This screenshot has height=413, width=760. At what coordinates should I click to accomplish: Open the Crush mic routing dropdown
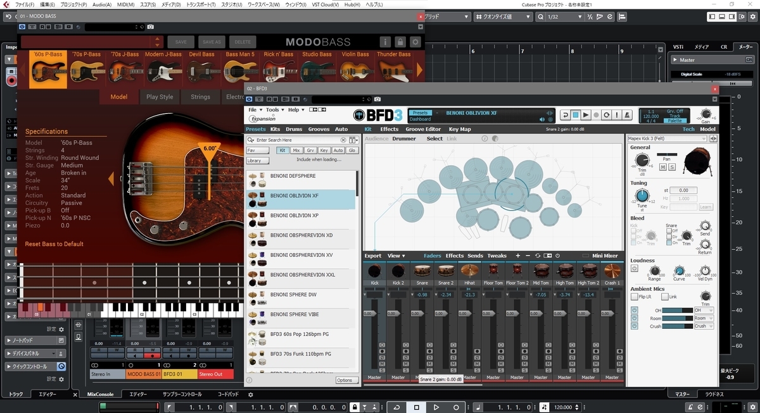pos(704,326)
